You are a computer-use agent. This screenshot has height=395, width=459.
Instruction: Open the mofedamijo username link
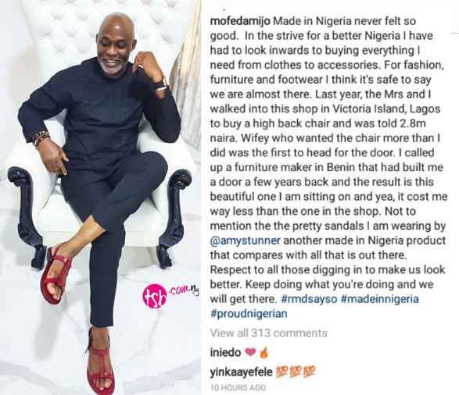240,21
